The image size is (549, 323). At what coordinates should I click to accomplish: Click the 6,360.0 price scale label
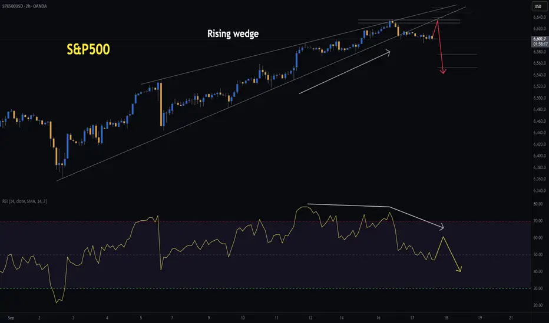540,179
